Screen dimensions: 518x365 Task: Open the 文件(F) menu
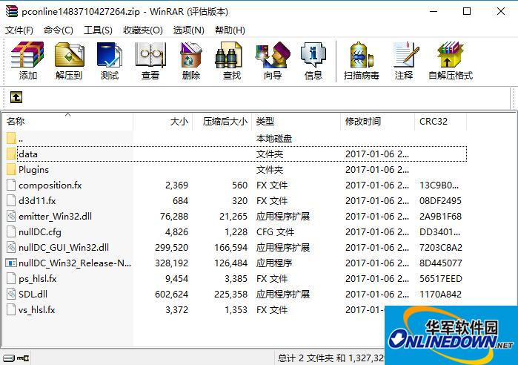(x=19, y=30)
